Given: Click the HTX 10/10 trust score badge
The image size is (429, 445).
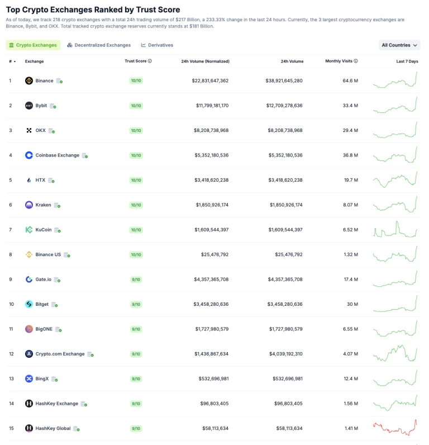Looking at the screenshot, I should 136,180.
